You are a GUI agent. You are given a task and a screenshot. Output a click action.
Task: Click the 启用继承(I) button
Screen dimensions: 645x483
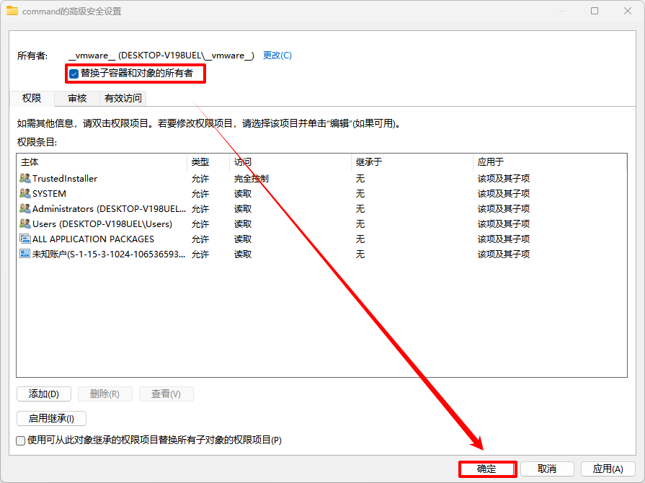(51, 418)
